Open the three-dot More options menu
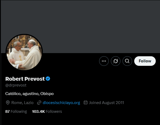 point(104,61)
